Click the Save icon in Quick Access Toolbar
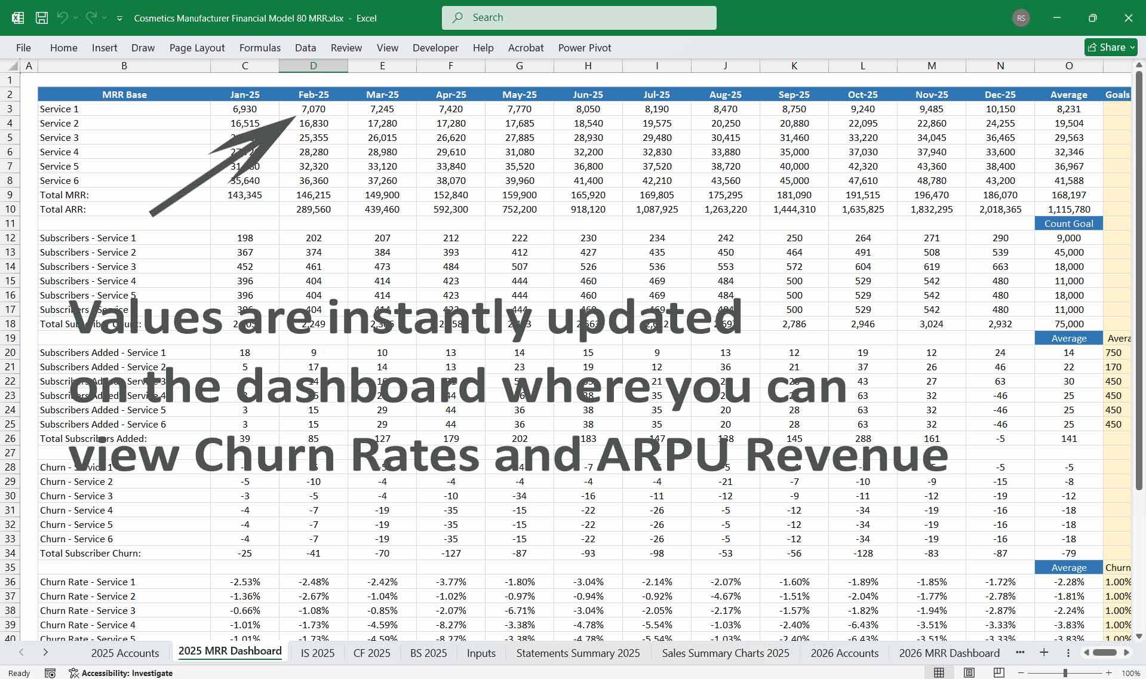The image size is (1146, 679). (x=41, y=18)
